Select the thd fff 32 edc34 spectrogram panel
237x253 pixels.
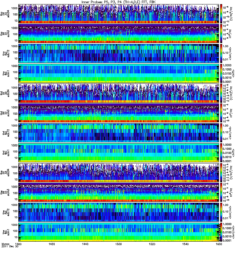pos(119,93)
